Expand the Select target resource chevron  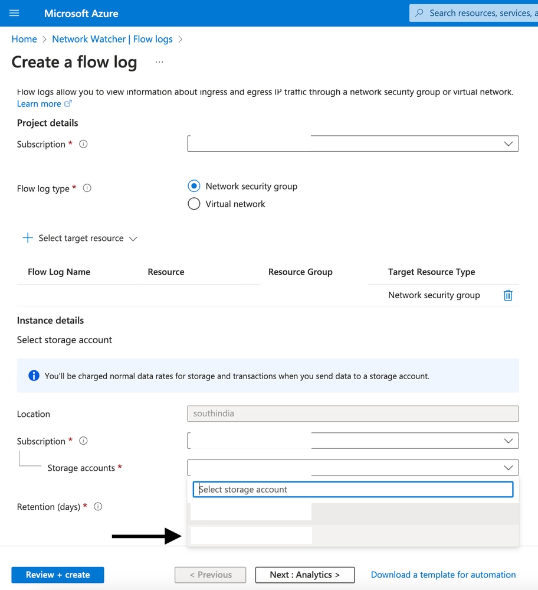coord(133,239)
